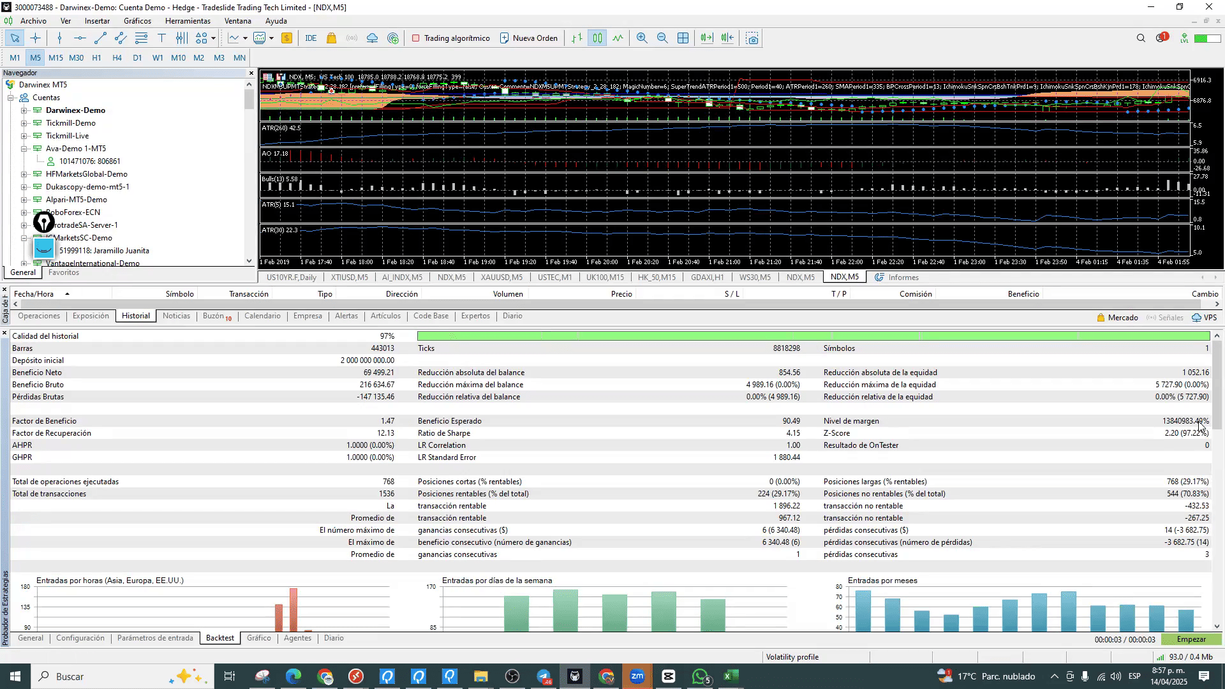The height and width of the screenshot is (689, 1225).
Task: Open the MetaEditor IDE
Action: click(x=311, y=38)
